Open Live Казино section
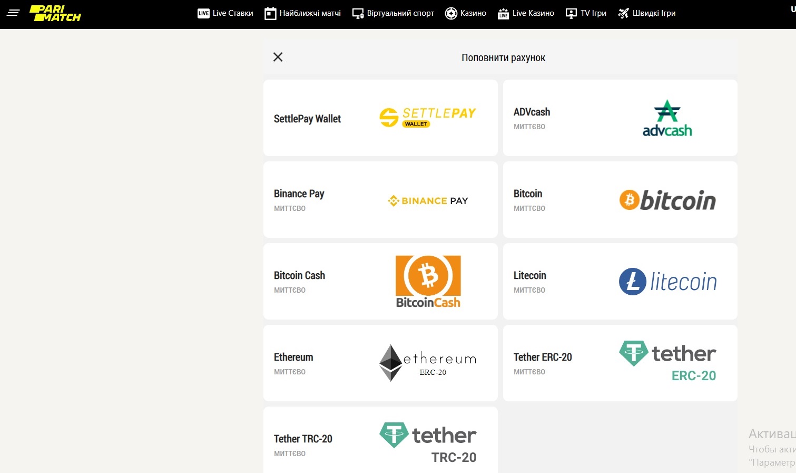This screenshot has width=796, height=473. click(x=533, y=13)
